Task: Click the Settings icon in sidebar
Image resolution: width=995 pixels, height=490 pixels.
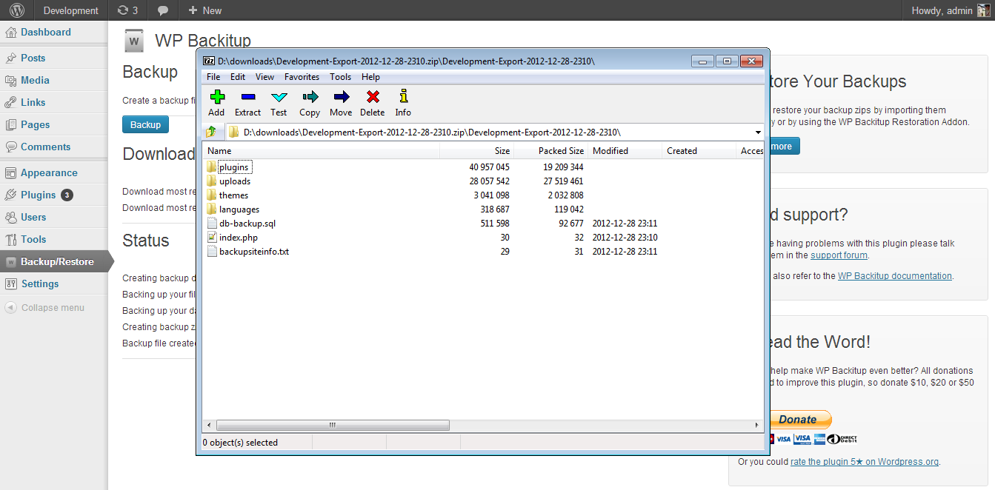Action: (x=11, y=284)
